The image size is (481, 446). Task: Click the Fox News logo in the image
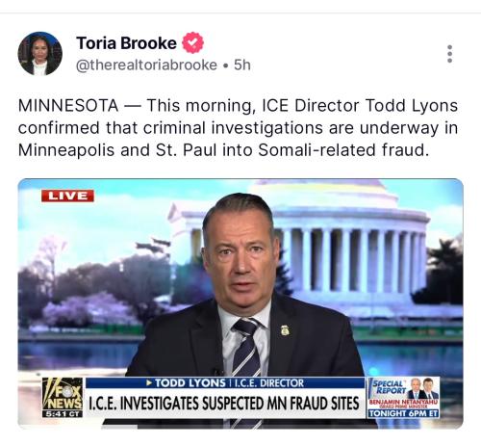tap(63, 394)
